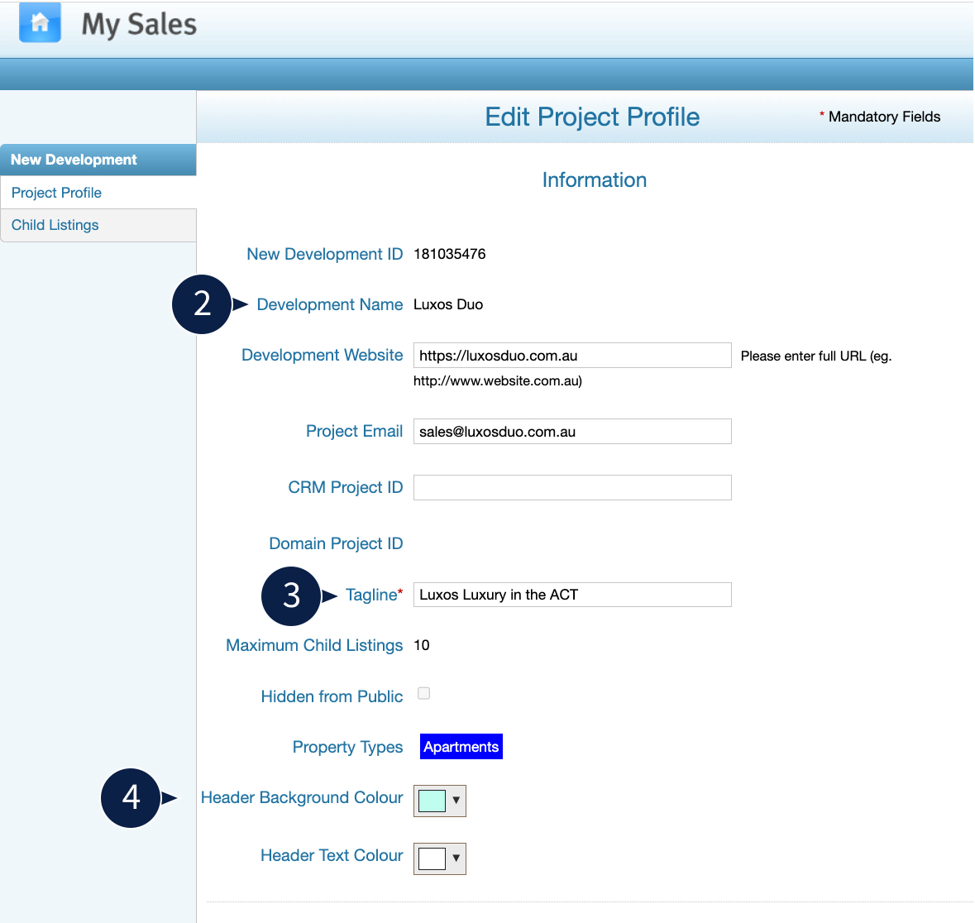975x923 pixels.
Task: Click the My Sales home icon
Action: pyautogui.click(x=40, y=22)
